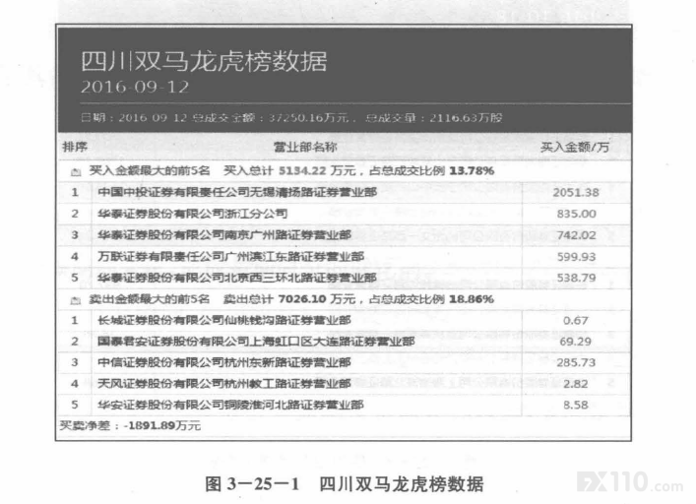This screenshot has height=504, width=696.
Task: Click the amount 285.73
Action: pyautogui.click(x=576, y=362)
